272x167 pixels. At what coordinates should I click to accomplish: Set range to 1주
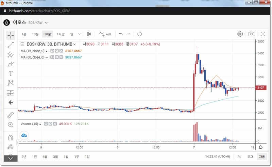[76, 157]
